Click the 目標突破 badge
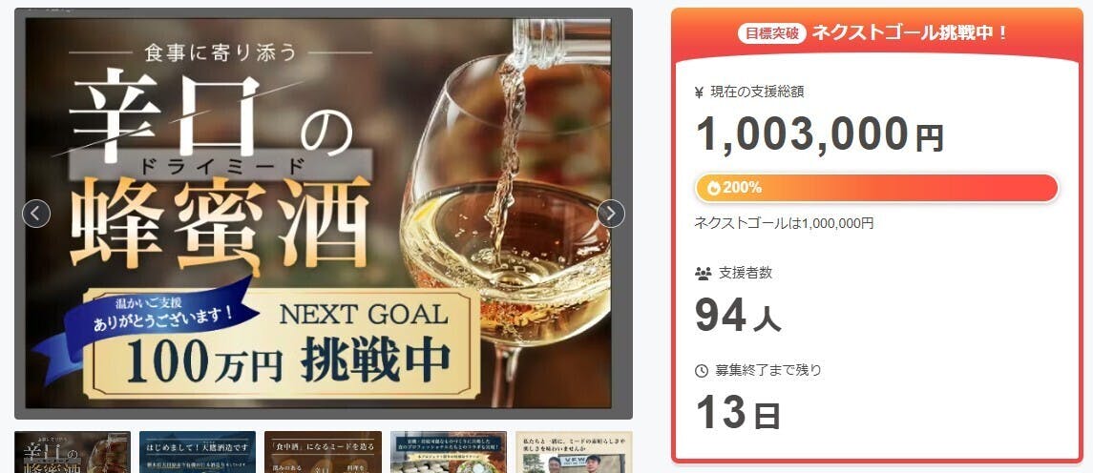1093x473 pixels. [771, 32]
